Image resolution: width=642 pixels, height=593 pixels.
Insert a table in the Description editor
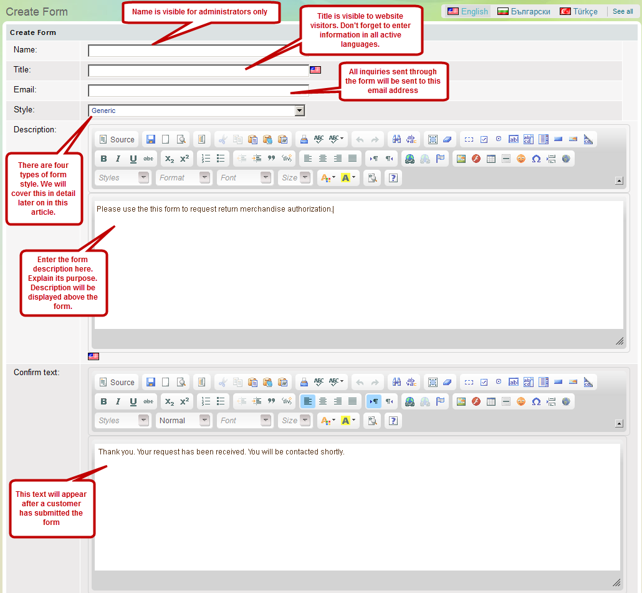click(491, 159)
